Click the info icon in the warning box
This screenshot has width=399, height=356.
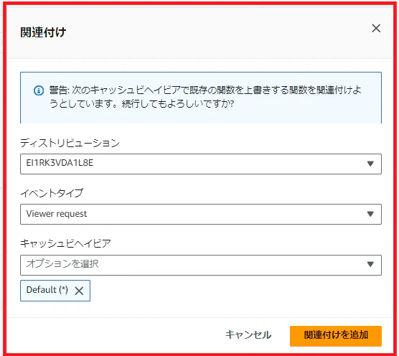[39, 90]
